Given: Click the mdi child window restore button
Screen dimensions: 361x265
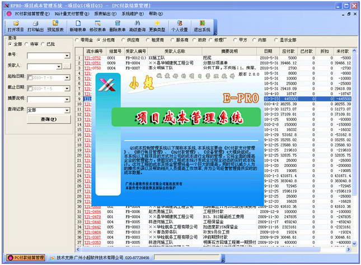Looking at the screenshot, I should [x=349, y=14].
